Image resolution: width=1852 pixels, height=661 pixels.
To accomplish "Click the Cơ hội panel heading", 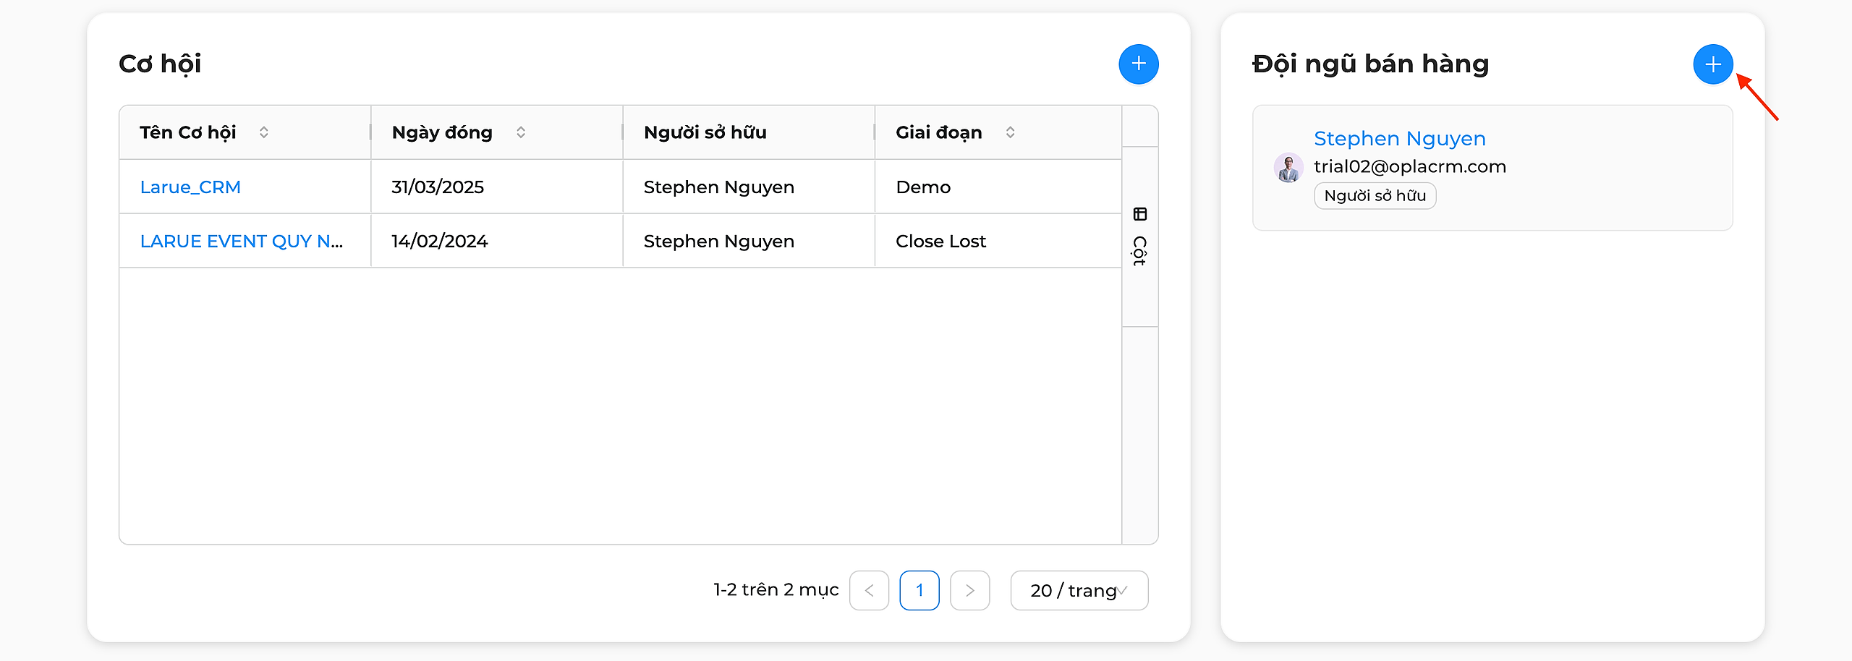I will tap(160, 64).
